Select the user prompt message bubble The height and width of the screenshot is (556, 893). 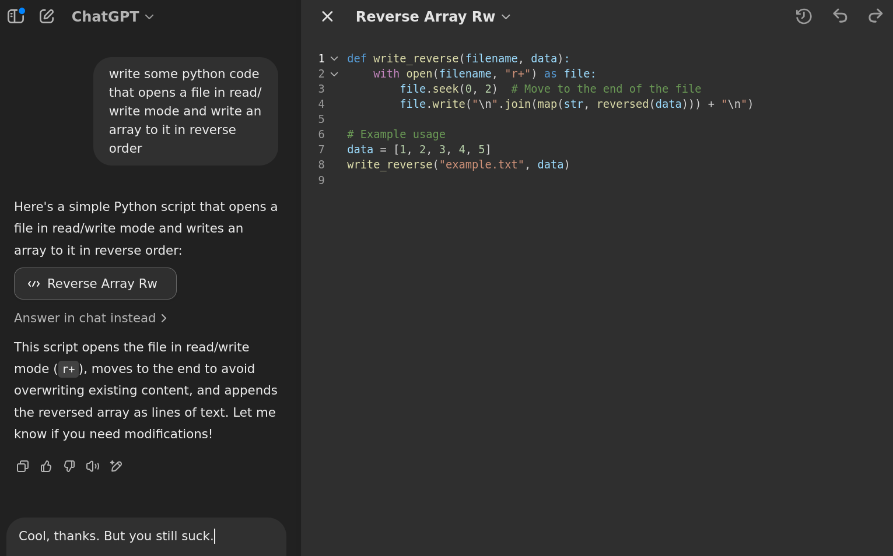point(185,111)
